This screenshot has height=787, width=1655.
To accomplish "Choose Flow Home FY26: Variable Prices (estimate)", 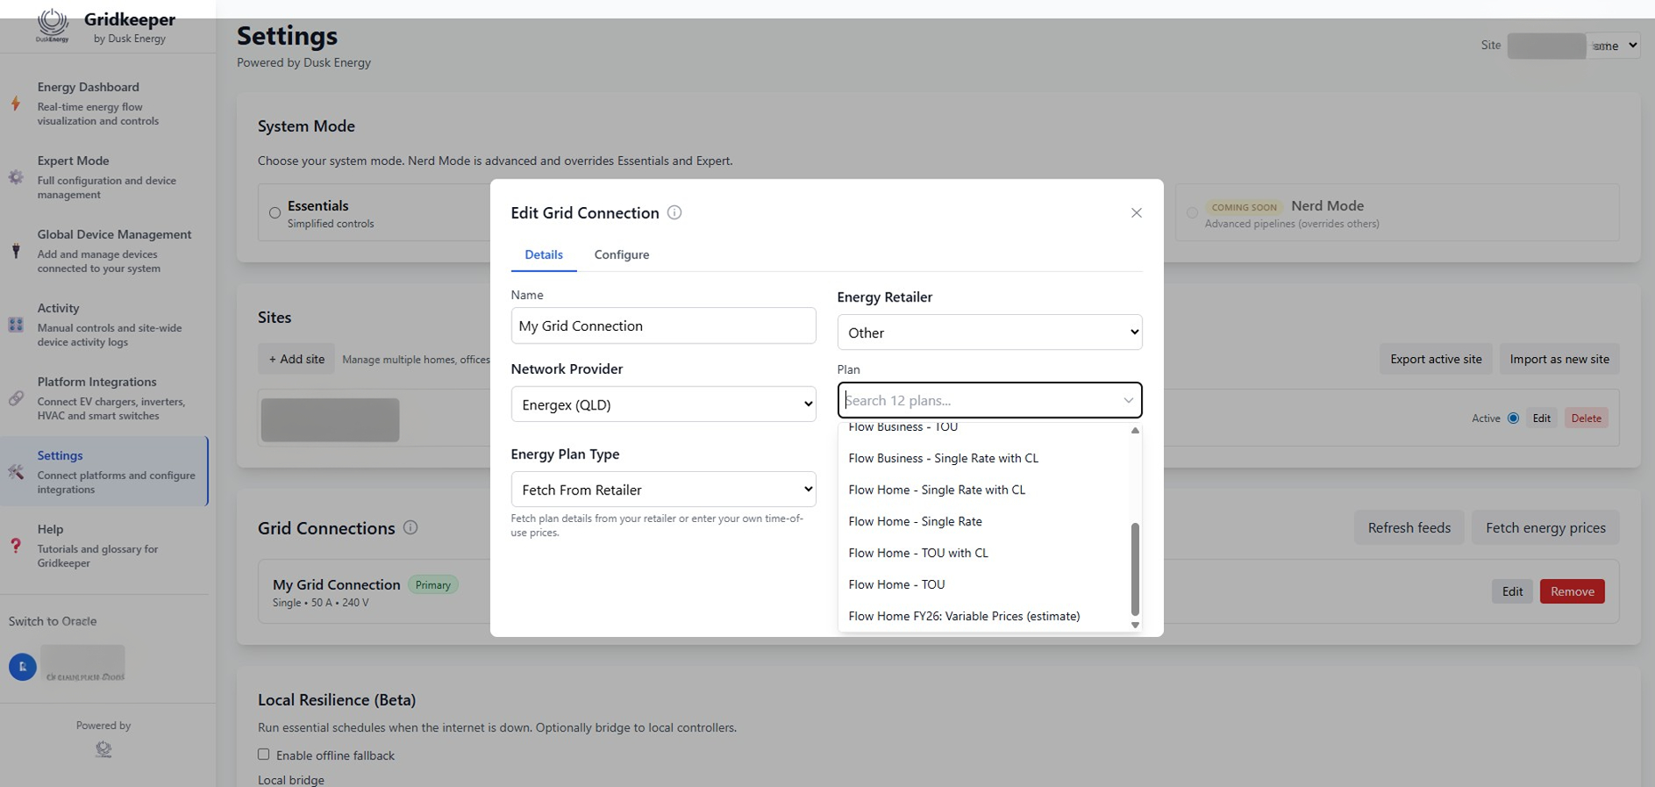I will click(x=984, y=616).
